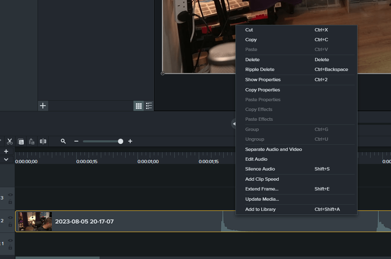Viewport: 391px width, 259px height.
Task: Select Add to Library menu entry
Action: coord(296,209)
